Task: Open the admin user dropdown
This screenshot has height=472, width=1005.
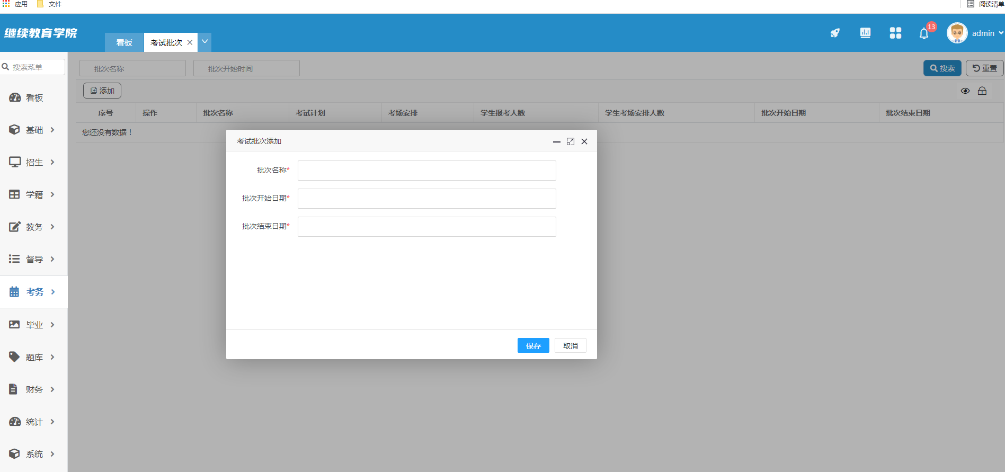Action: (x=987, y=33)
